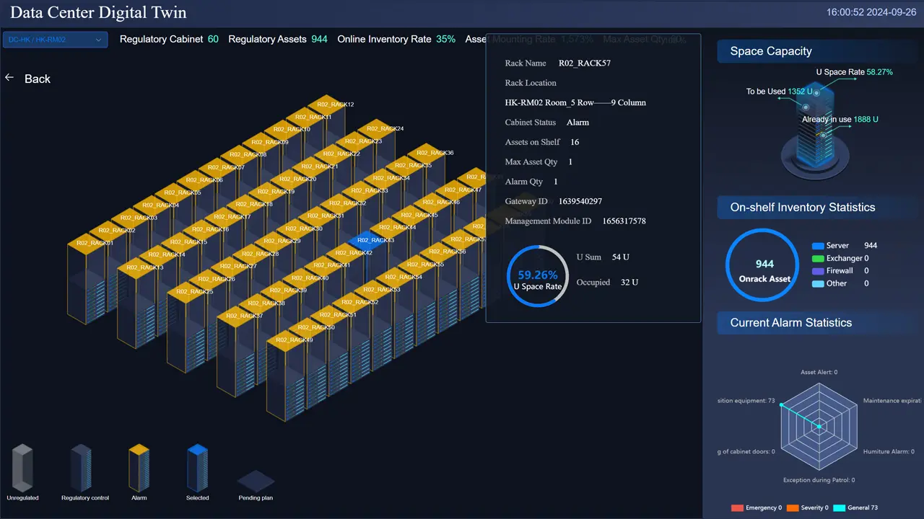Select cabinet R02_RACK16
The height and width of the screenshot is (519, 924).
211,229
